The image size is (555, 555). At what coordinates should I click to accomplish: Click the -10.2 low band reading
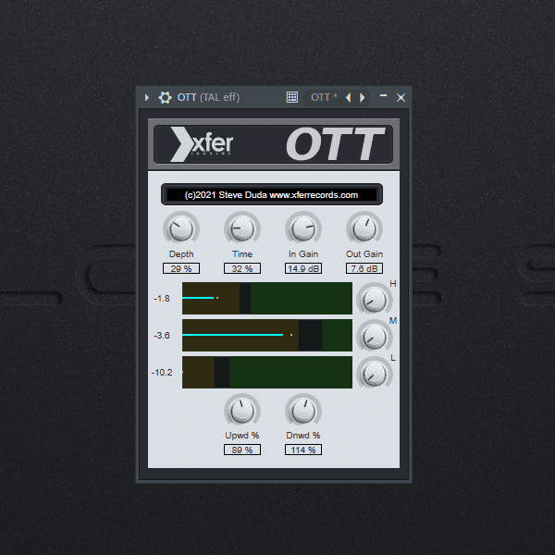162,373
